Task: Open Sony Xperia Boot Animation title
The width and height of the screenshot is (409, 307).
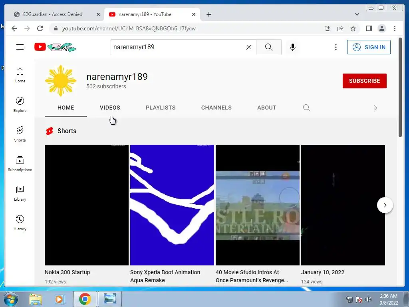Action: 165,276
